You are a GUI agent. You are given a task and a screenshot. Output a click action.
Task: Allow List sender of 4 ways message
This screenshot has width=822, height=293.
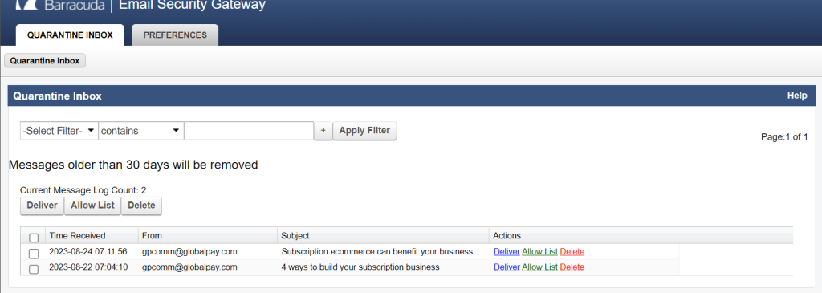[539, 267]
